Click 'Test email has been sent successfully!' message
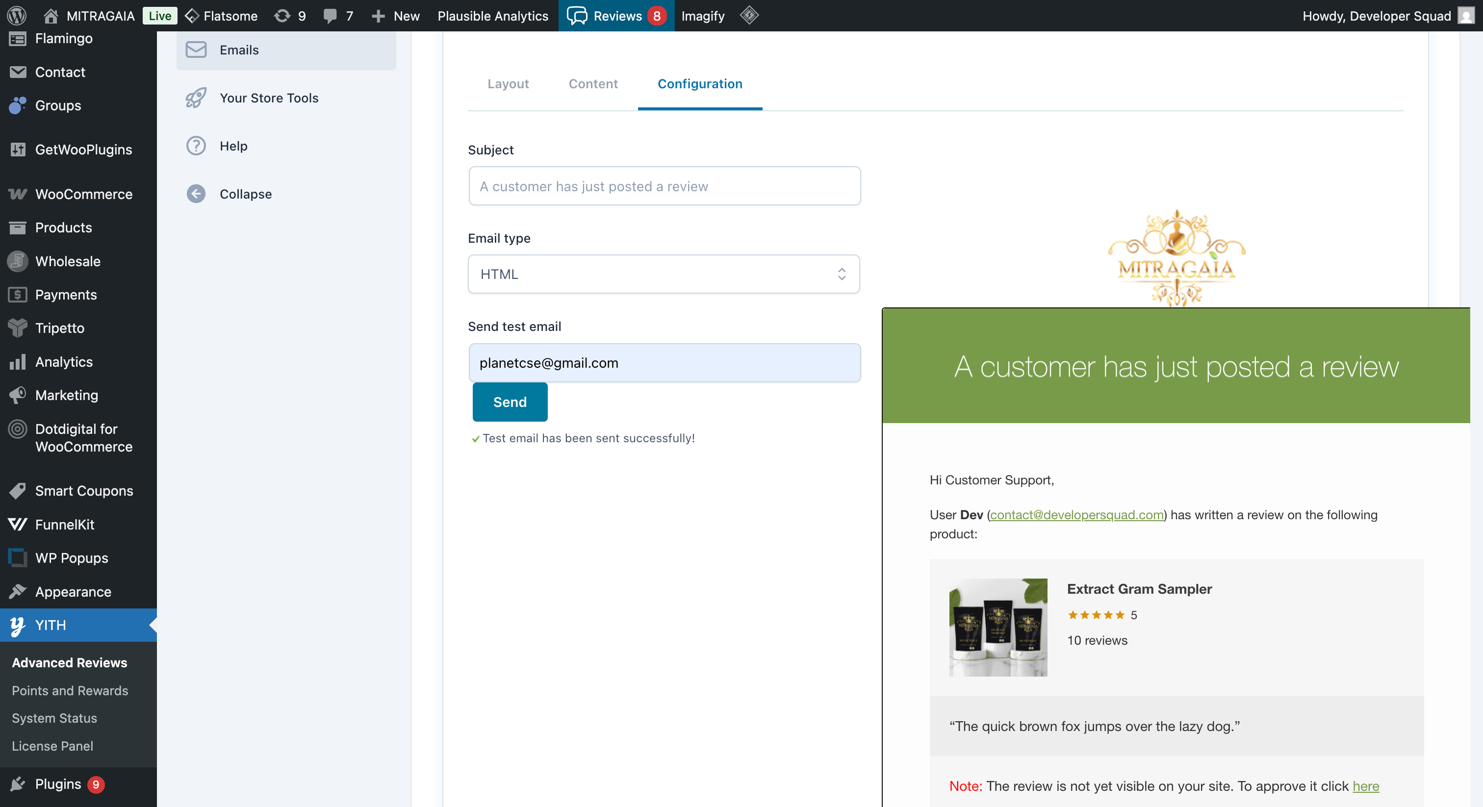The image size is (1483, 807). coord(588,438)
